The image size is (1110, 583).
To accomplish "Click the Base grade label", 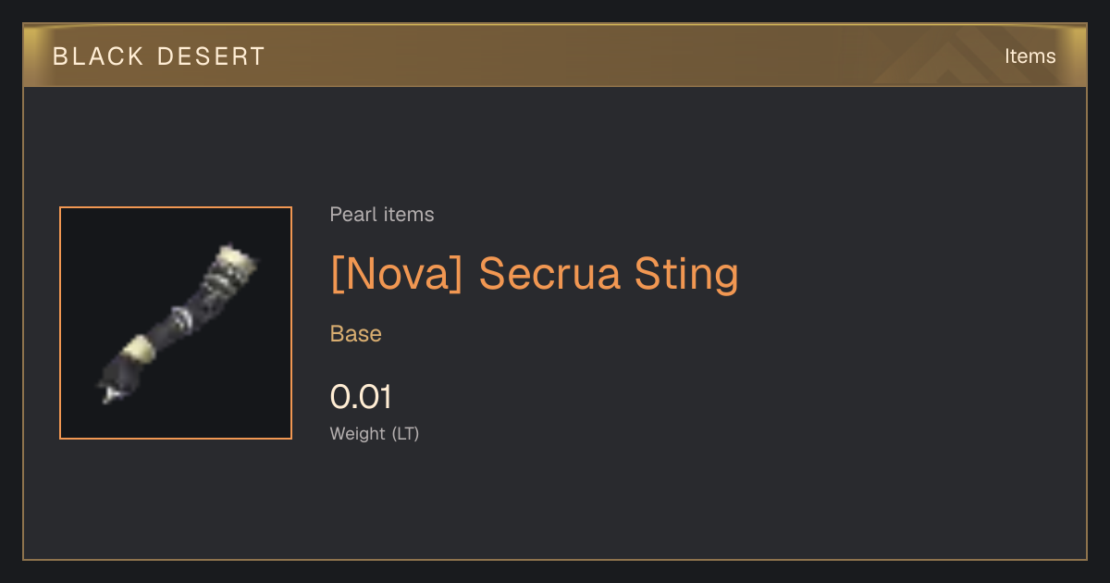I will click(356, 334).
